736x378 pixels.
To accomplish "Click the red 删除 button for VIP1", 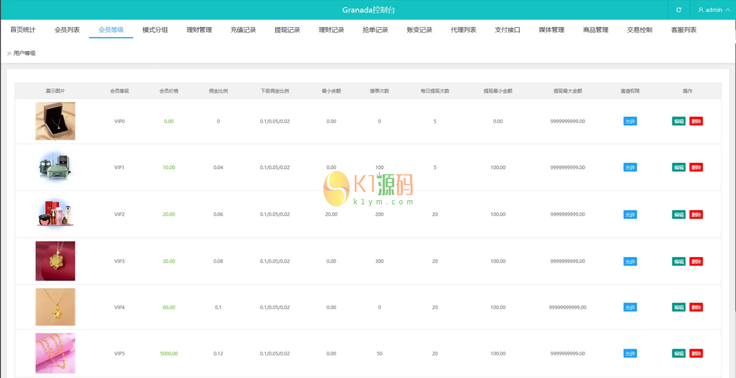I will 696,167.
